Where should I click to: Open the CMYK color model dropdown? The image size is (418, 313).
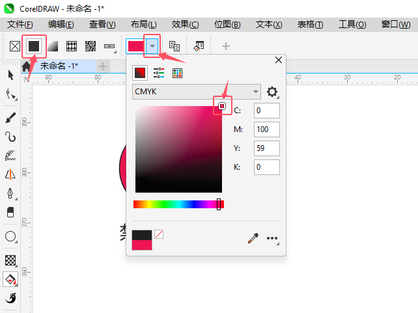tap(197, 92)
